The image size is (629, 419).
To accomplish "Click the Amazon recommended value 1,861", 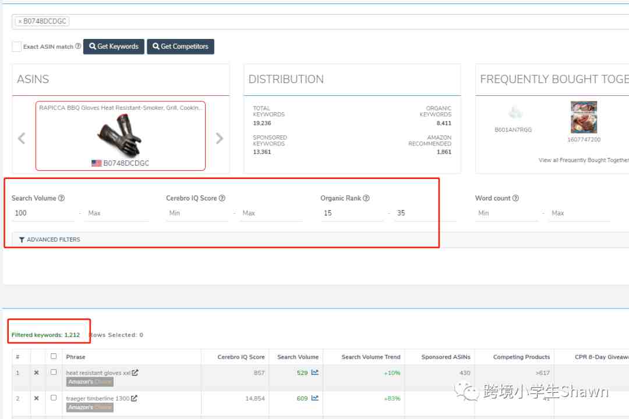I will (444, 152).
